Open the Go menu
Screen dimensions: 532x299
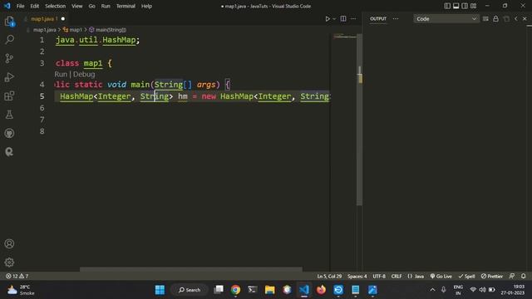92,6
